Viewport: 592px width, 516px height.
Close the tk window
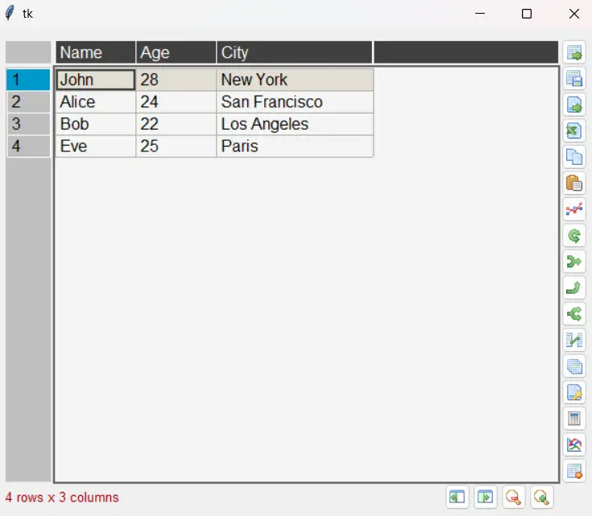[x=573, y=14]
